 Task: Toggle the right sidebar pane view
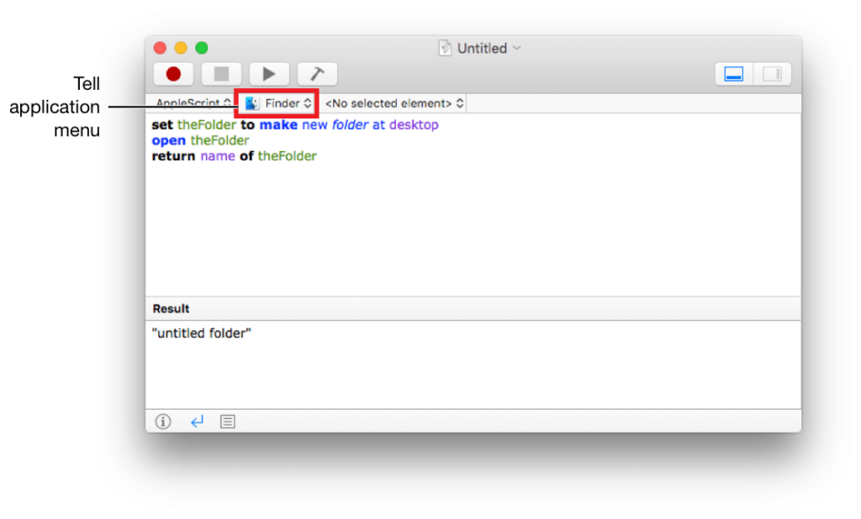[x=772, y=74]
